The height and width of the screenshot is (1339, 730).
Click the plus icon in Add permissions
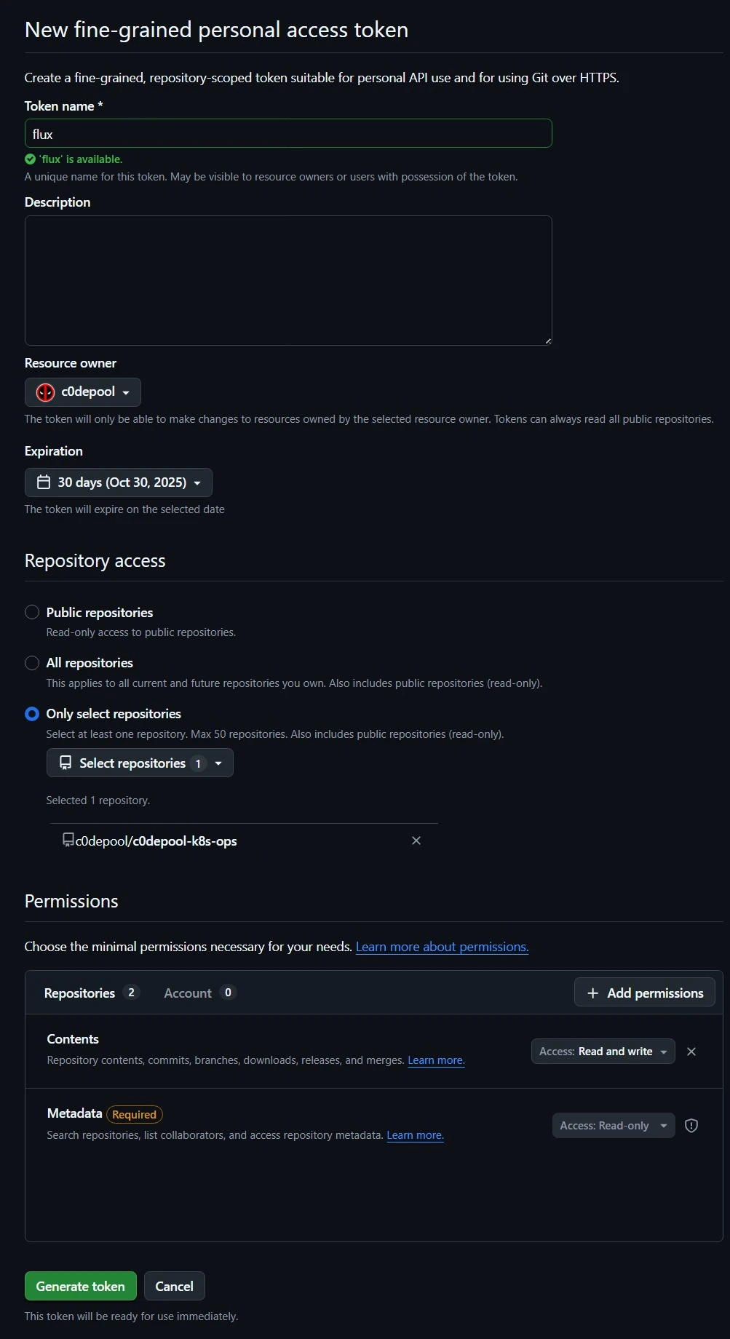[x=592, y=993]
